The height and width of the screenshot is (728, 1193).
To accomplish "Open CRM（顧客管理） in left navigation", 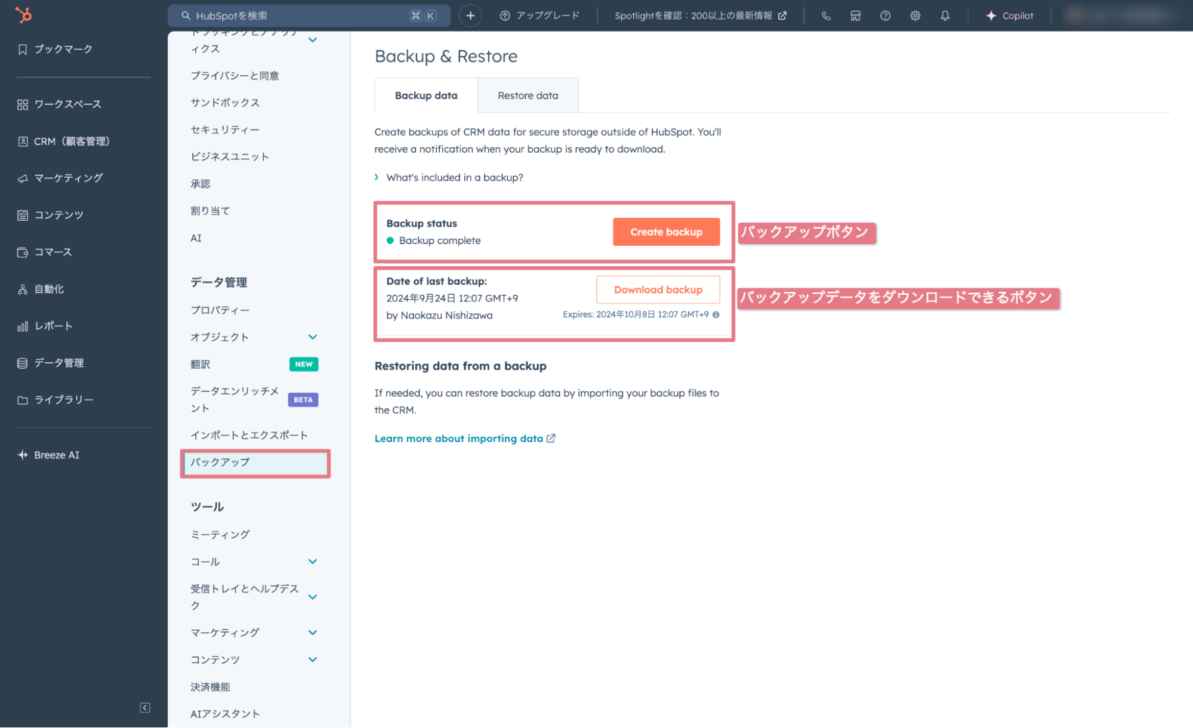I will pyautogui.click(x=64, y=141).
